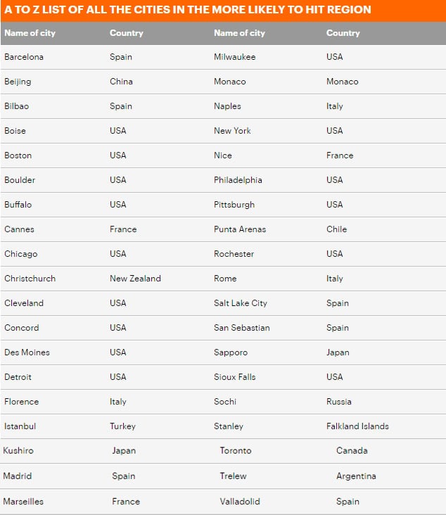Click the Beijing row's China cell
Viewport: 446px width, 515px height.
point(121,82)
